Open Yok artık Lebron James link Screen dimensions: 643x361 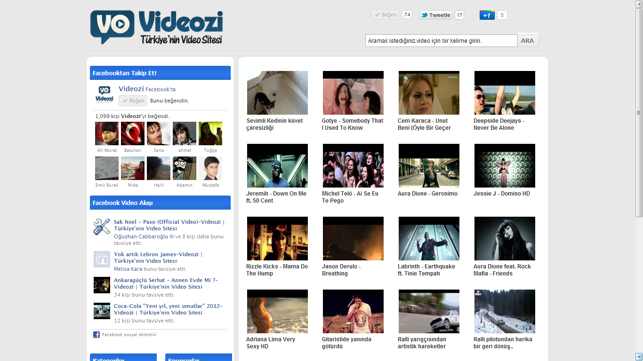tap(158, 258)
